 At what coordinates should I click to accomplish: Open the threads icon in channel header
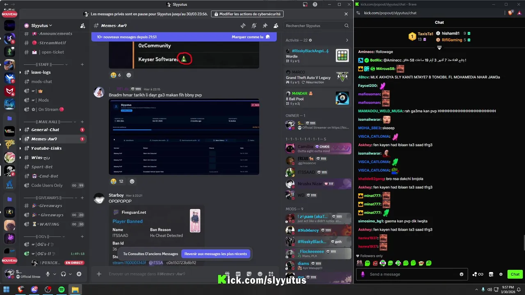coord(243,25)
